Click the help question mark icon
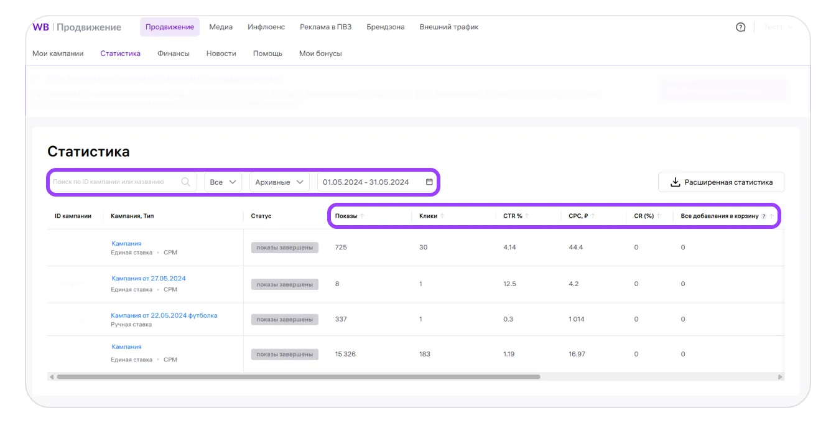836x423 pixels. (x=740, y=27)
